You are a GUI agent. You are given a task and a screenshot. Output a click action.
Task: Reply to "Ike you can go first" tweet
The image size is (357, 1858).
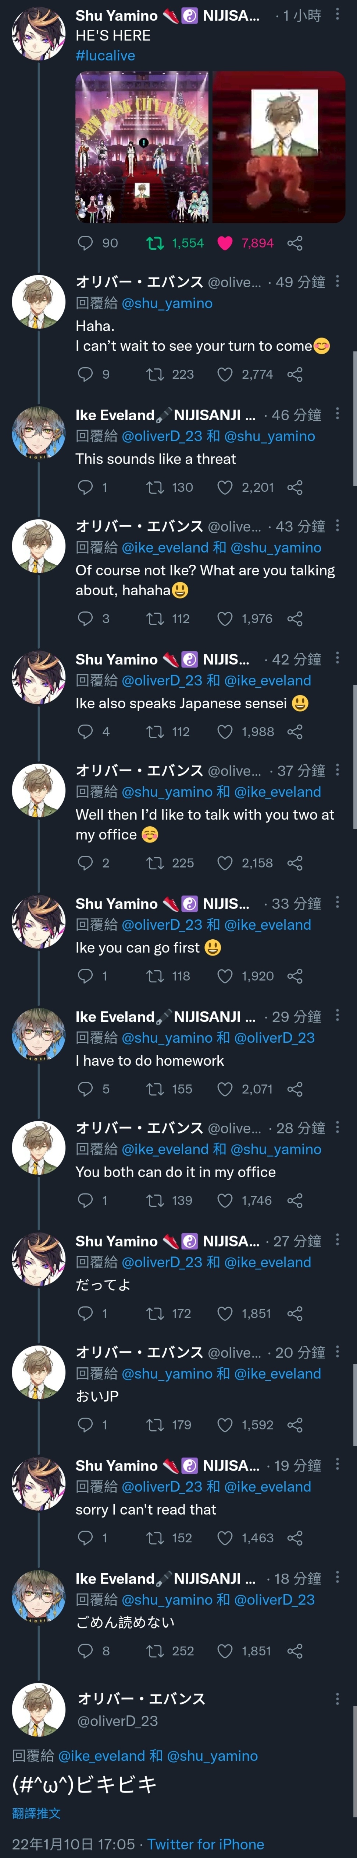85,976
